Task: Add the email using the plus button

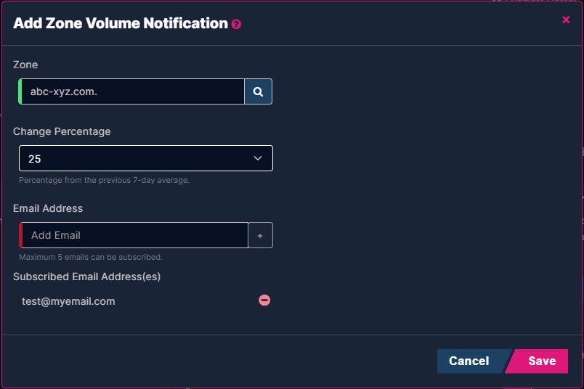Action: coord(260,235)
